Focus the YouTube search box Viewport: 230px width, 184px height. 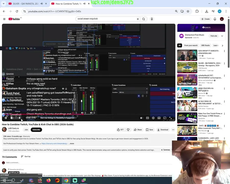point(106,19)
